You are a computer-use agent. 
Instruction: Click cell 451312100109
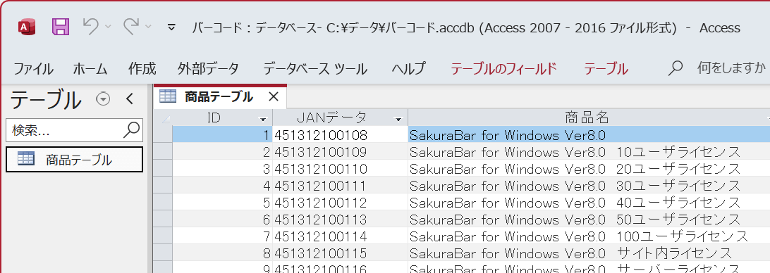point(340,151)
